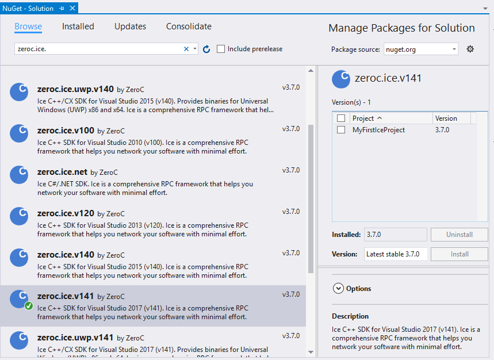The width and height of the screenshot is (494, 360).
Task: Click the Install button
Action: pyautogui.click(x=459, y=254)
